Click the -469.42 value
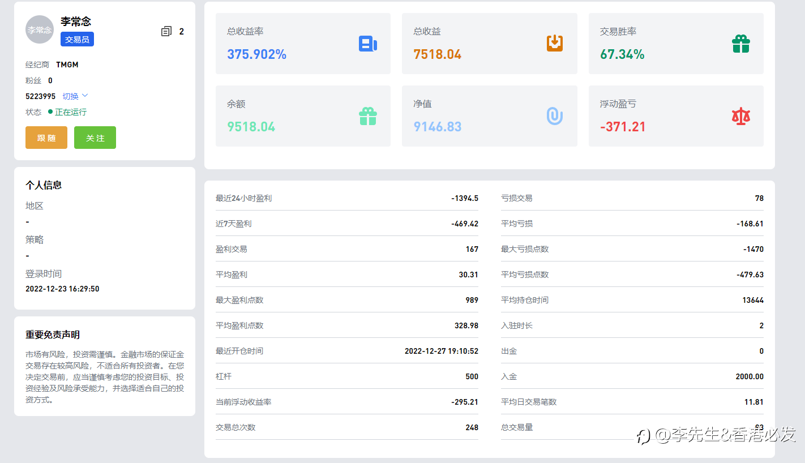This screenshot has height=463, width=805. [465, 224]
